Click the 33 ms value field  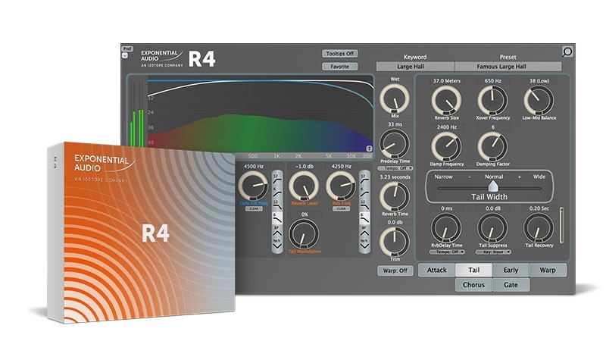[x=395, y=124]
